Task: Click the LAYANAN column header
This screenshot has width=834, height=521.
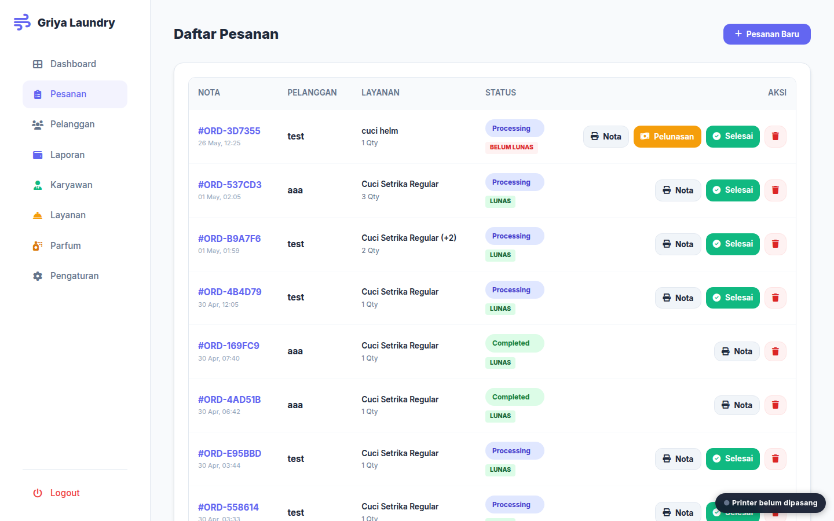Action: tap(381, 93)
